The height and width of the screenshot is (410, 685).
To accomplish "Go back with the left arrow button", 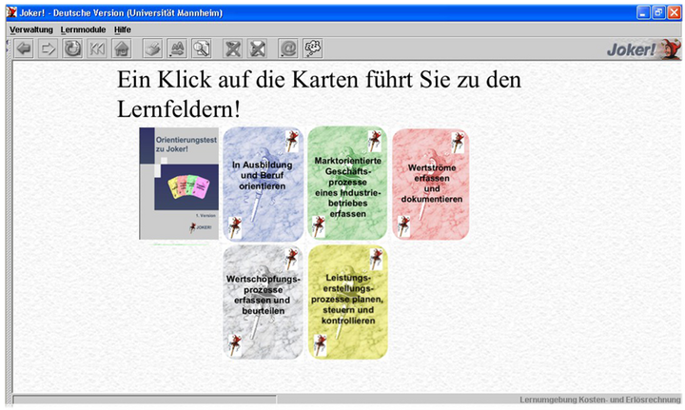I will tap(24, 49).
